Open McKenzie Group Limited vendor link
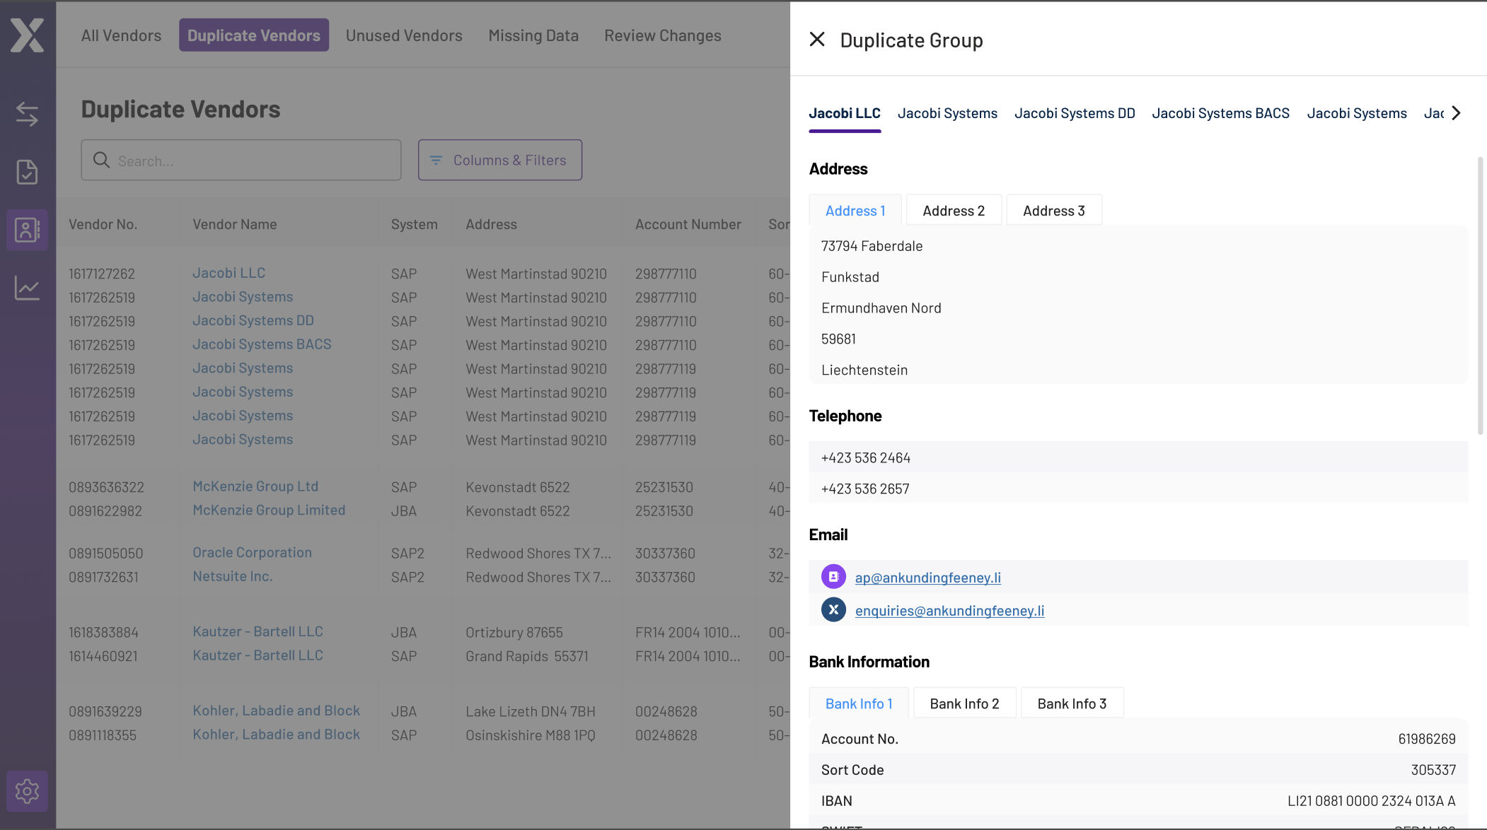The width and height of the screenshot is (1487, 830). 269,510
